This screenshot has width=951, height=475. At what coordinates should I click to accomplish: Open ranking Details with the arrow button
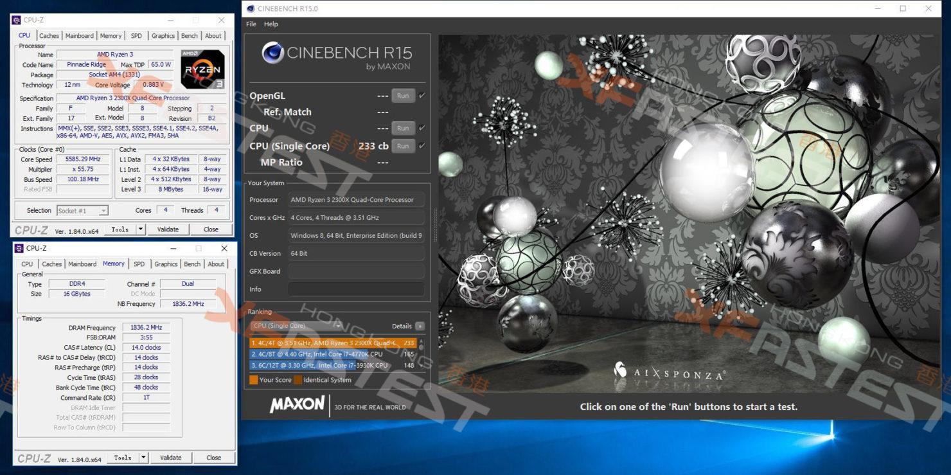point(420,326)
